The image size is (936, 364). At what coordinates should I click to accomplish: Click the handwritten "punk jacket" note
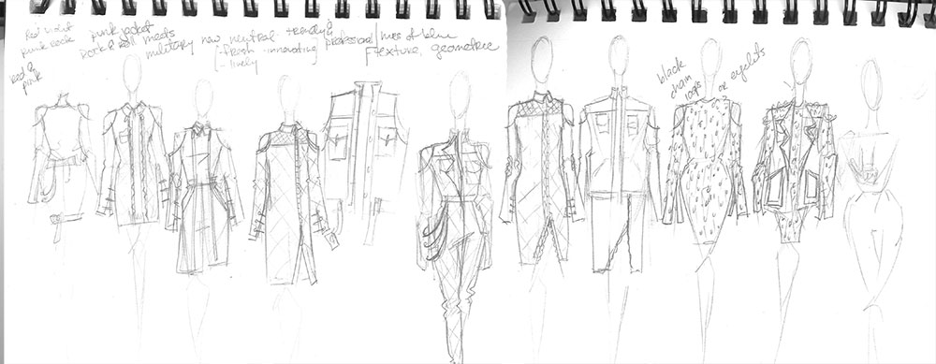click(122, 31)
